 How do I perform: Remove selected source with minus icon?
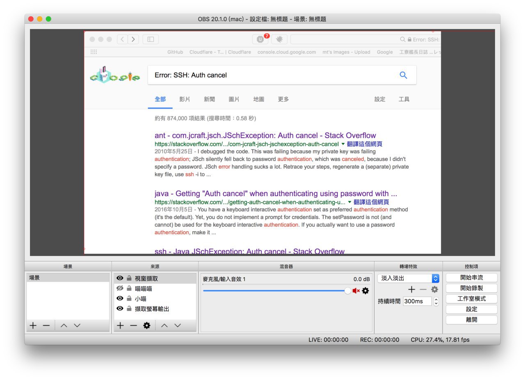point(133,326)
